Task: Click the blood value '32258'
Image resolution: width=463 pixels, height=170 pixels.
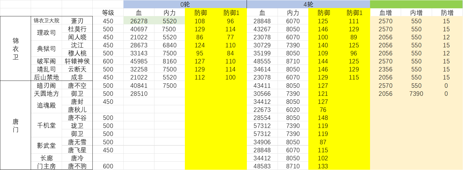Action: point(139,69)
